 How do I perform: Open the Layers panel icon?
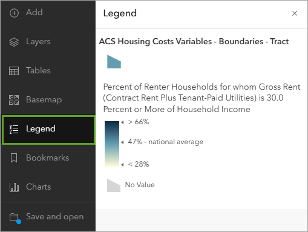point(14,42)
